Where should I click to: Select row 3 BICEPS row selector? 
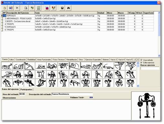click(x=2, y=21)
